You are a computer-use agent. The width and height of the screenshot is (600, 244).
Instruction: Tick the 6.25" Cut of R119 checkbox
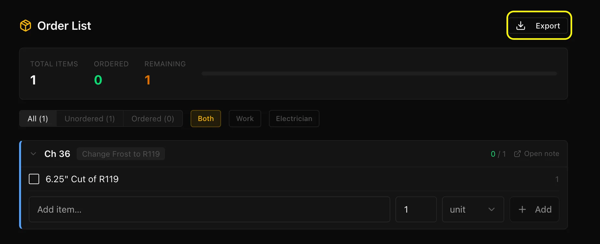coord(34,179)
